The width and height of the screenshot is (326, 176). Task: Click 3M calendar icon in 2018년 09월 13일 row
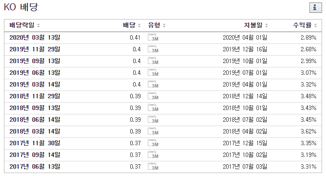coord(153,108)
